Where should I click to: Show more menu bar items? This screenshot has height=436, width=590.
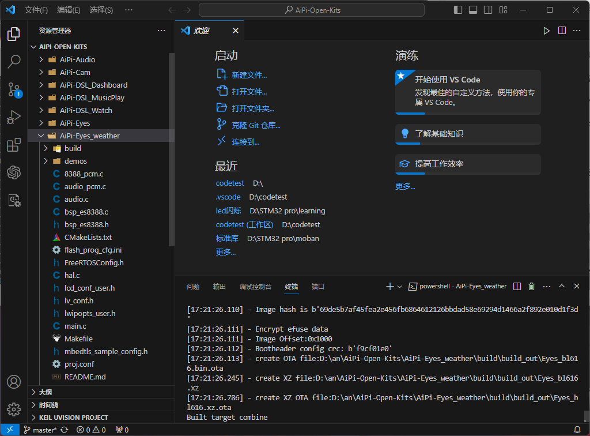tap(128, 10)
